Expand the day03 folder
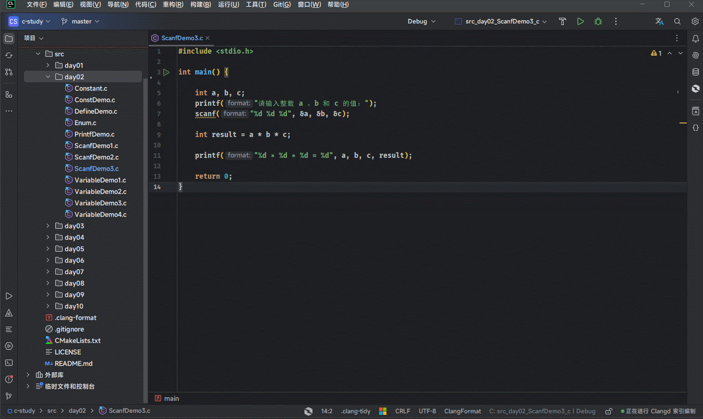703x419 pixels. pos(47,226)
